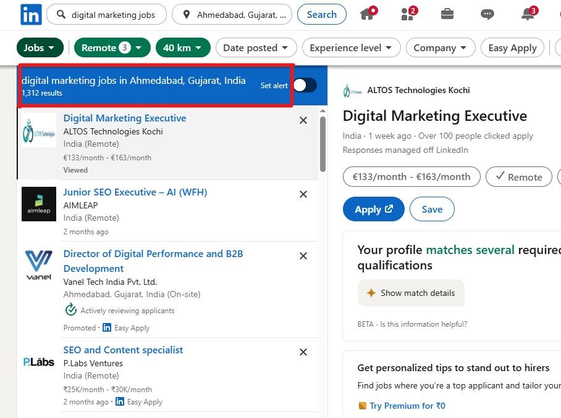The image size is (561, 418).
Task: Click the Actively reviewing applicants icon
Action: point(71,309)
